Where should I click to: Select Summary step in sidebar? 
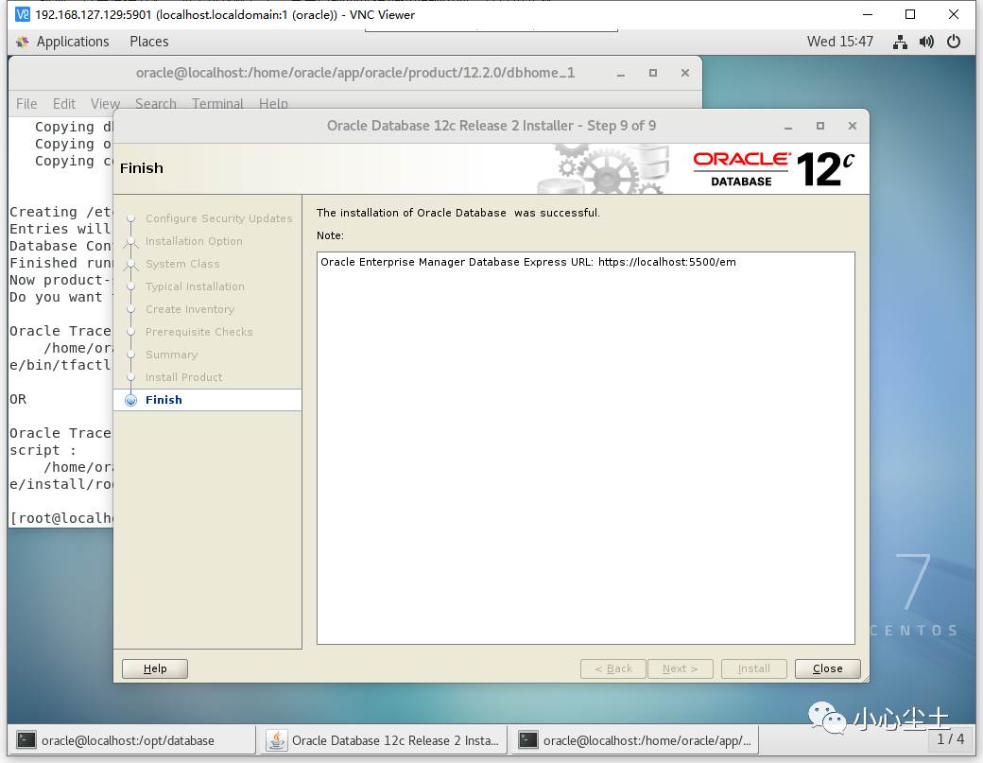pos(171,355)
